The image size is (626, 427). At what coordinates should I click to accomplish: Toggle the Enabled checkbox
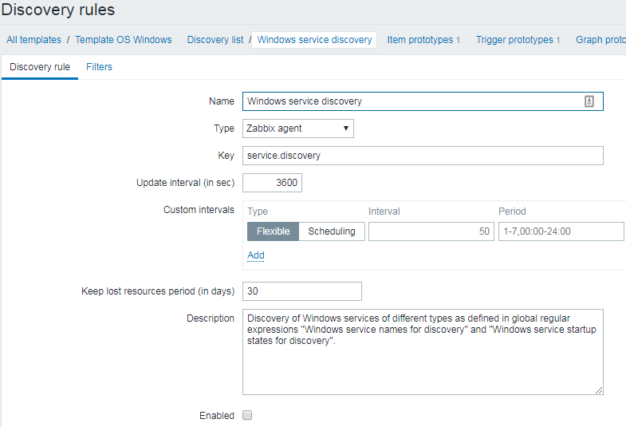[247, 415]
